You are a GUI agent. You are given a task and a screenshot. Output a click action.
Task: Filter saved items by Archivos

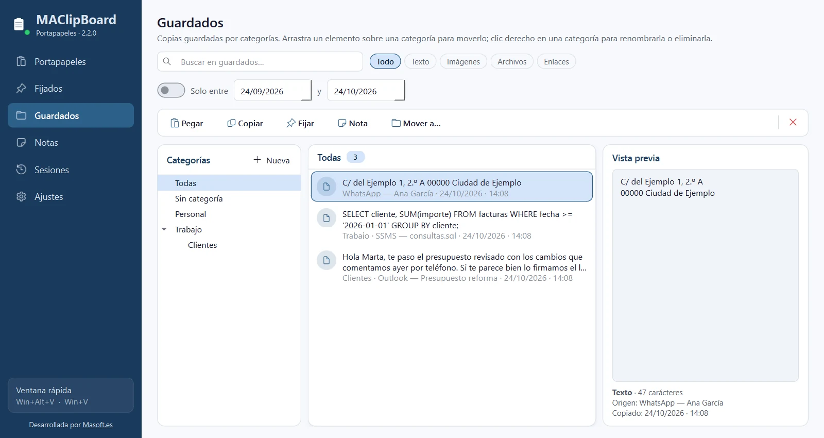tap(512, 62)
